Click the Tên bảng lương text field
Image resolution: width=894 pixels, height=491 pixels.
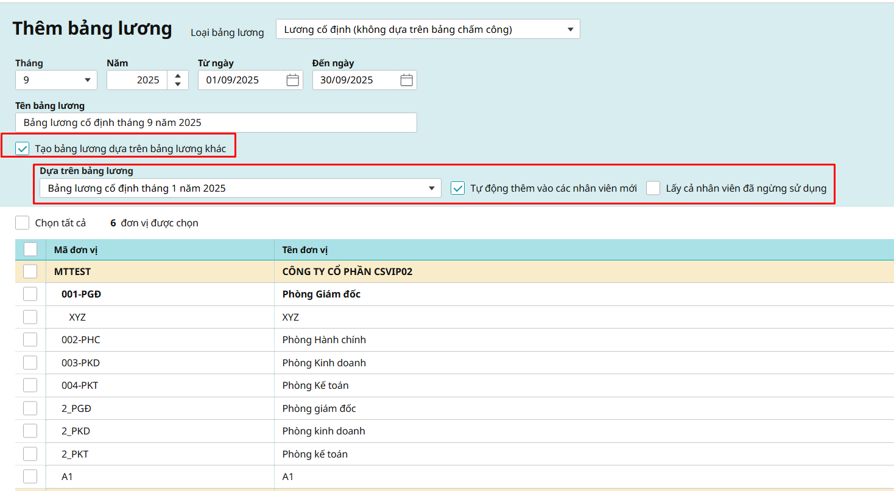pyautogui.click(x=216, y=122)
